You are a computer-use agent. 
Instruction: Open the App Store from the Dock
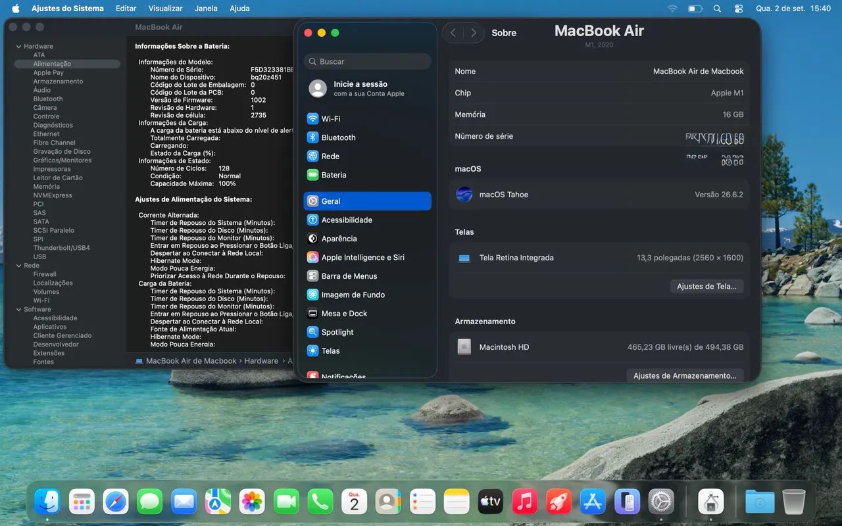point(593,503)
